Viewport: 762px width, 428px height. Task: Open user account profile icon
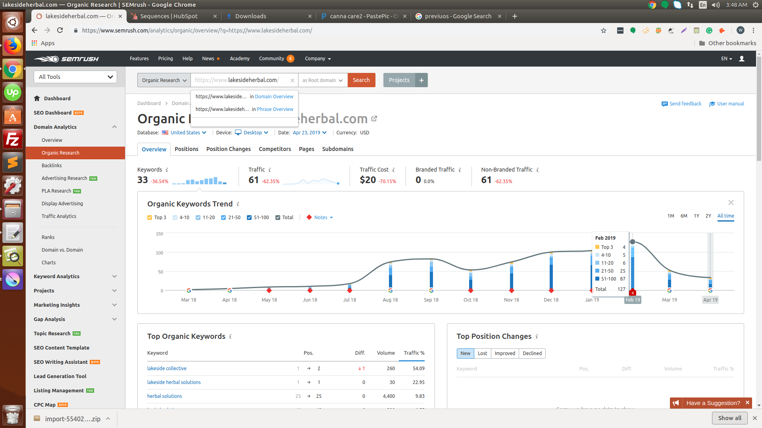[x=741, y=59]
